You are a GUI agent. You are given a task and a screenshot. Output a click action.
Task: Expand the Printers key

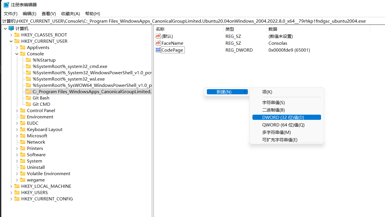17,148
